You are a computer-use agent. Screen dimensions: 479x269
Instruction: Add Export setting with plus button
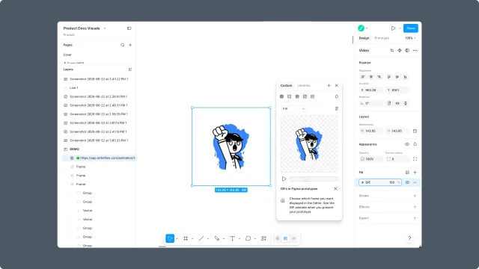[x=415, y=218]
